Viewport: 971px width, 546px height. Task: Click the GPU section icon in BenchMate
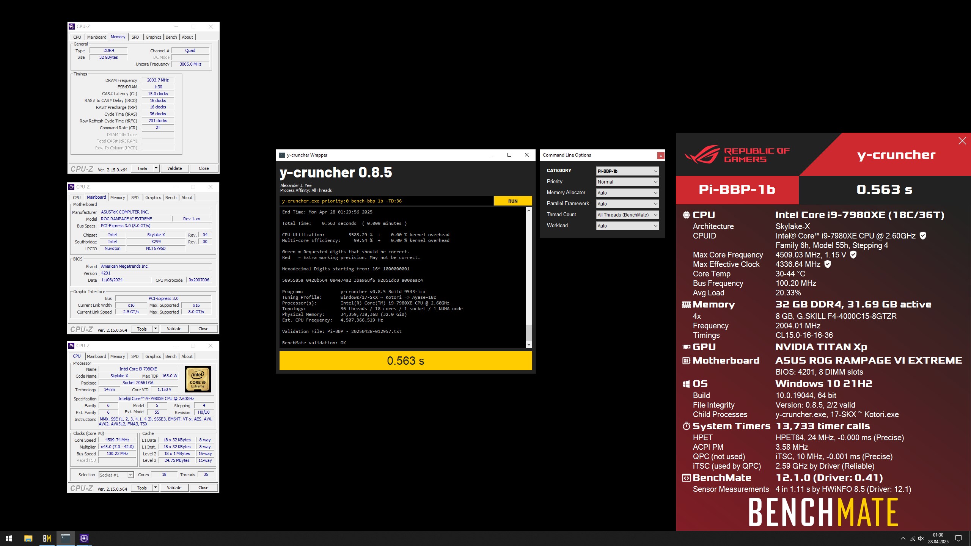click(686, 347)
